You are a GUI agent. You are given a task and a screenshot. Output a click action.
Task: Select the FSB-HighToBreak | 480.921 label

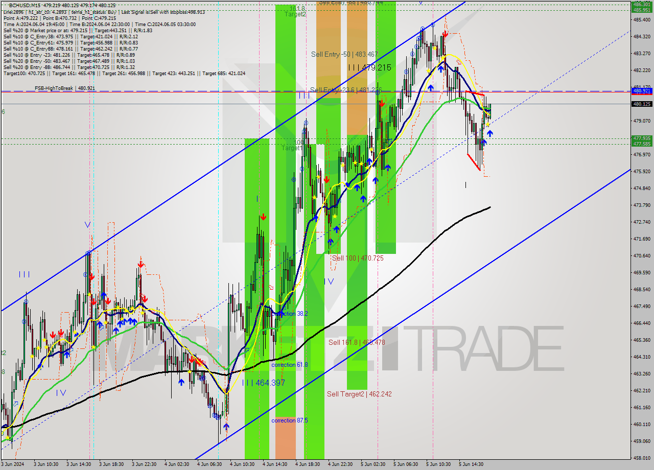(65, 88)
